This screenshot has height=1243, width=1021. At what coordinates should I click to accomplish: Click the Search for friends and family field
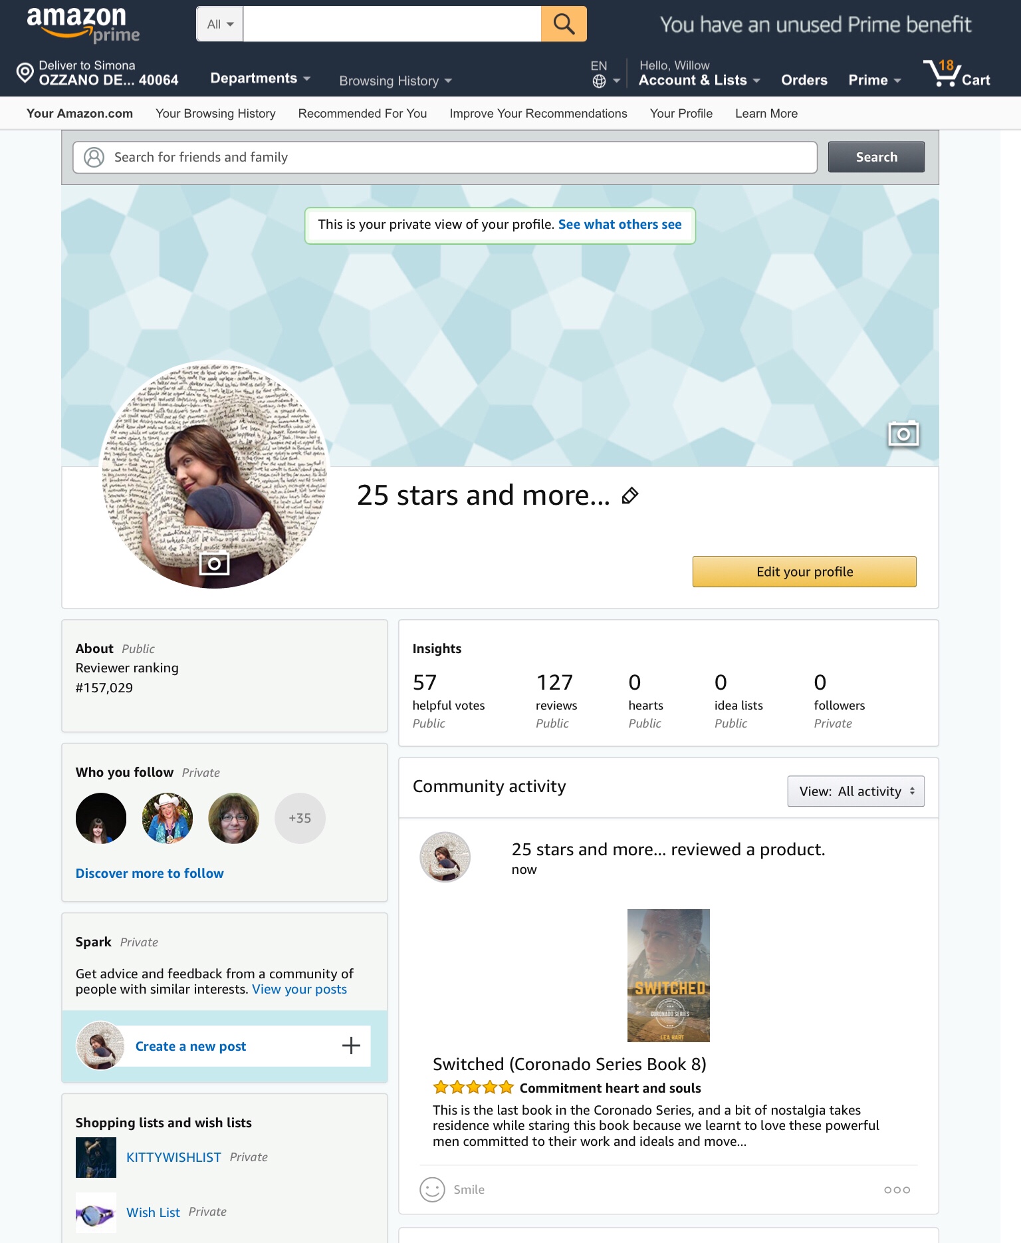tap(445, 157)
